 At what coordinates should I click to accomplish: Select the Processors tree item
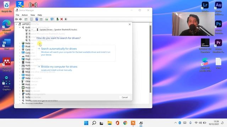point(30,87)
